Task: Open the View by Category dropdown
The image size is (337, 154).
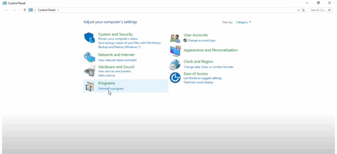Action: 243,22
